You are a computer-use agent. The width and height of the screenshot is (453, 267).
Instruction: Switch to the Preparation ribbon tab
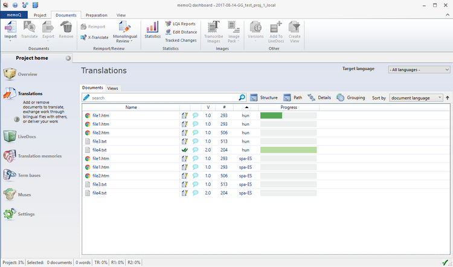click(x=96, y=14)
